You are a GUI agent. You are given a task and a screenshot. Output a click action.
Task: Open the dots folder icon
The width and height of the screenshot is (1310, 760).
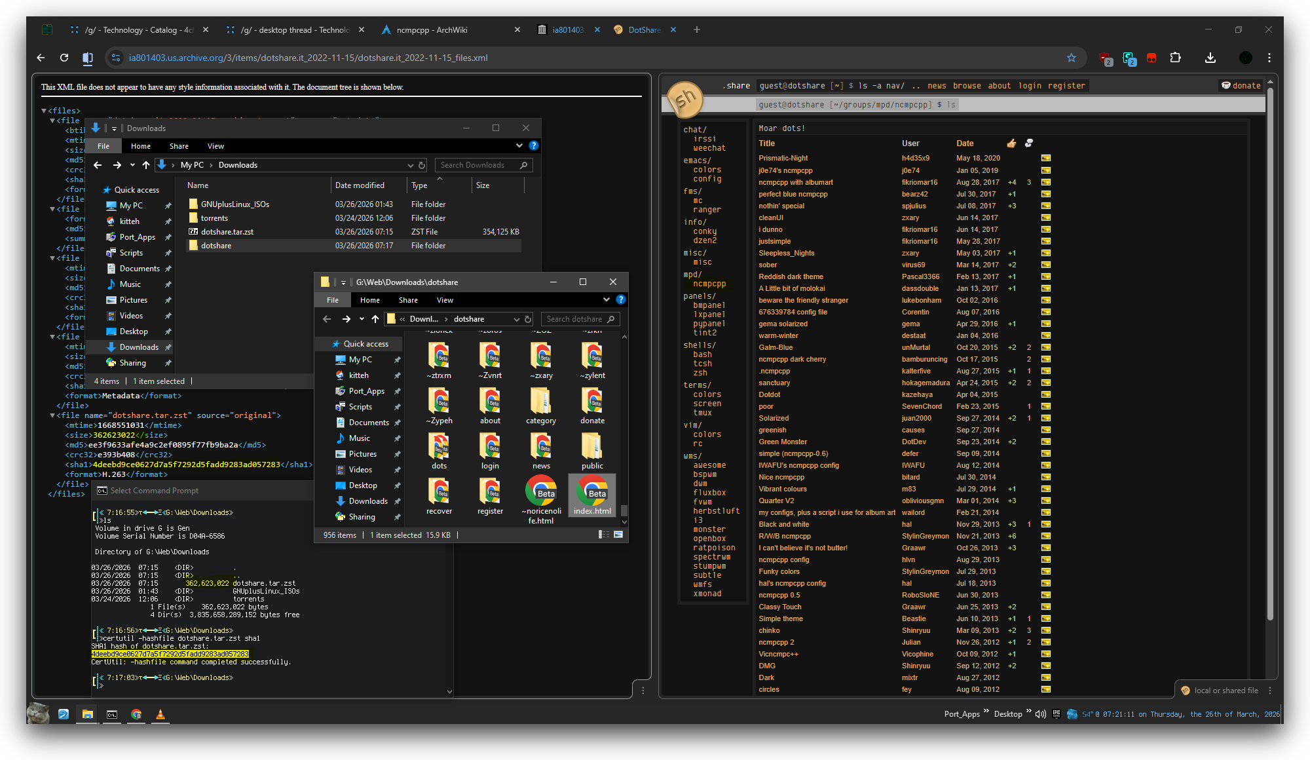coord(439,447)
